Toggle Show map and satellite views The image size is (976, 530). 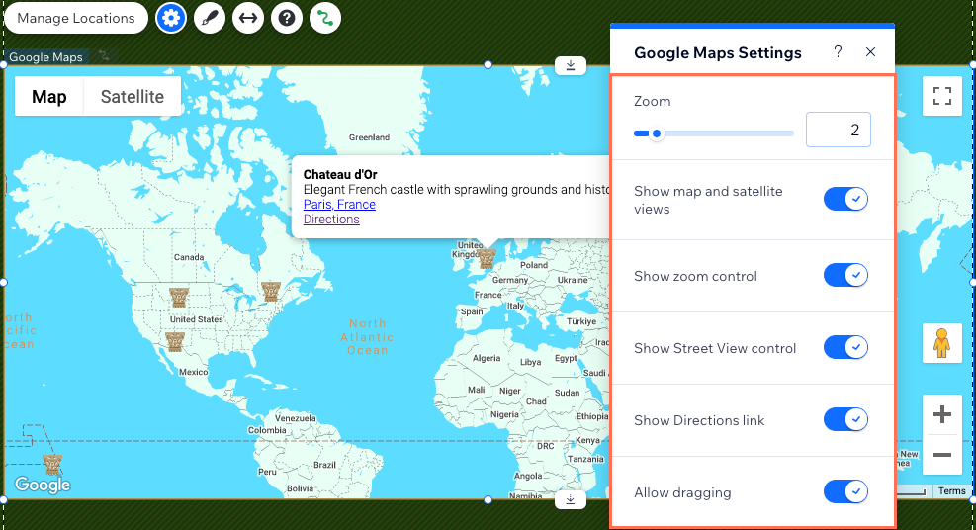coord(845,199)
